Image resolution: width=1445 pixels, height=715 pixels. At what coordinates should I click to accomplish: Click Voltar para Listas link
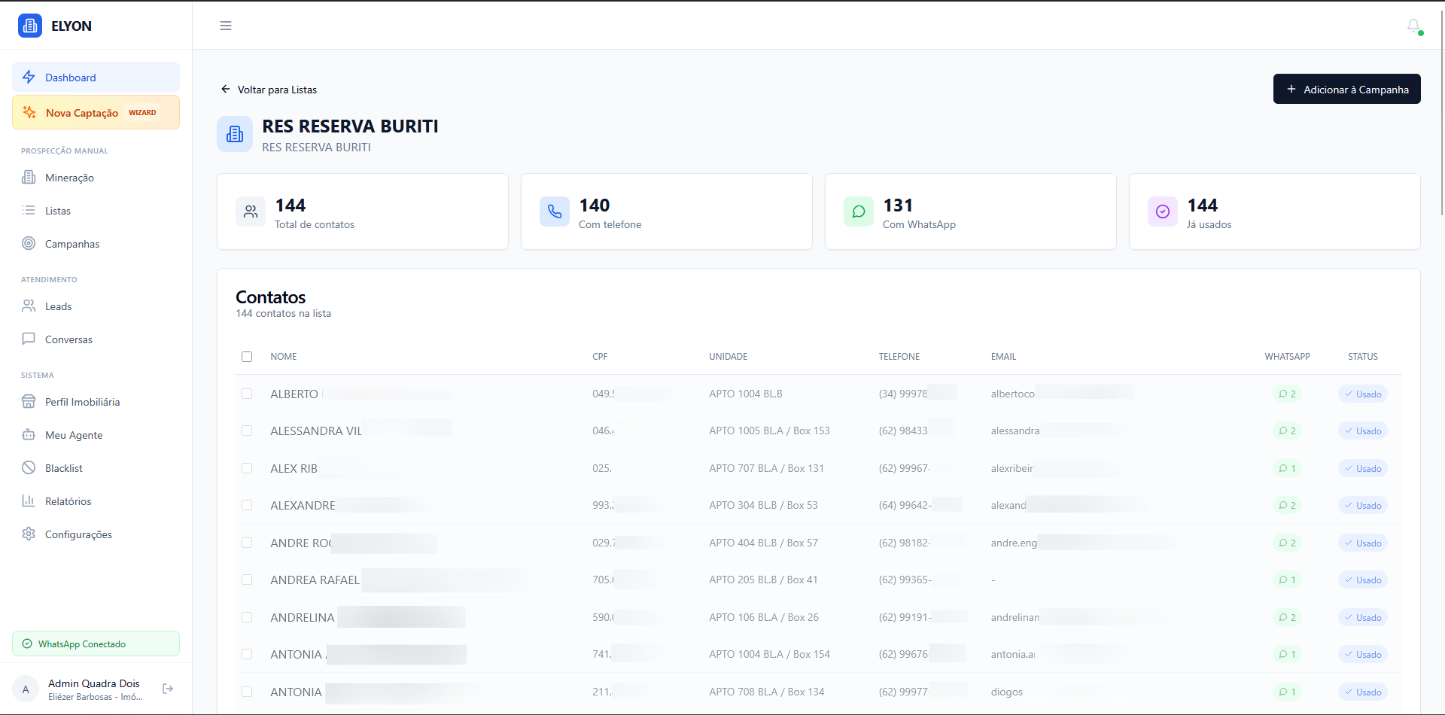(268, 90)
